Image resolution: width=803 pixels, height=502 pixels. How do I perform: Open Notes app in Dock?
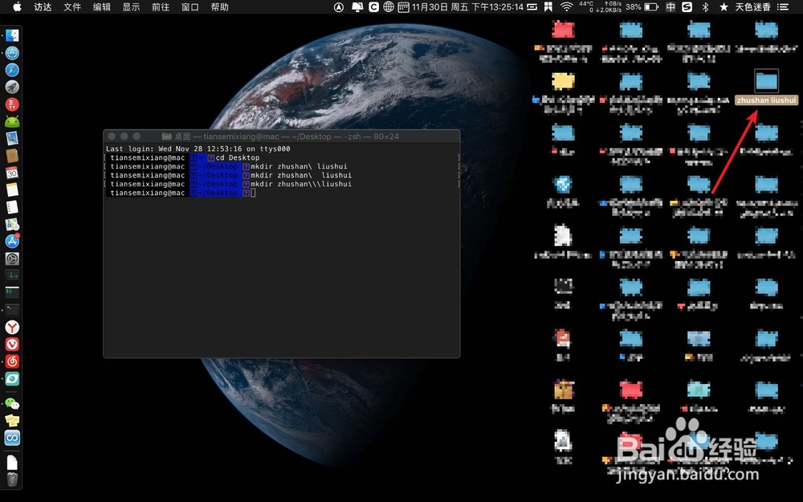pos(12,190)
